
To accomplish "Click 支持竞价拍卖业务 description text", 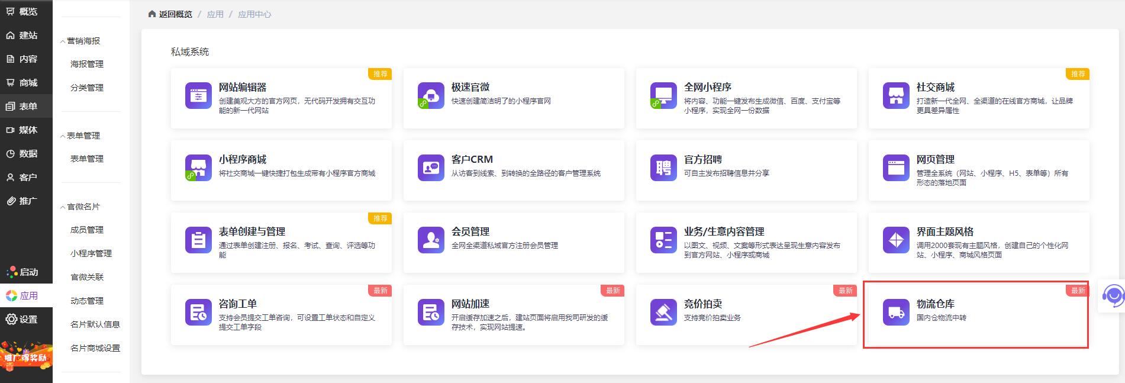I will coord(713,318).
